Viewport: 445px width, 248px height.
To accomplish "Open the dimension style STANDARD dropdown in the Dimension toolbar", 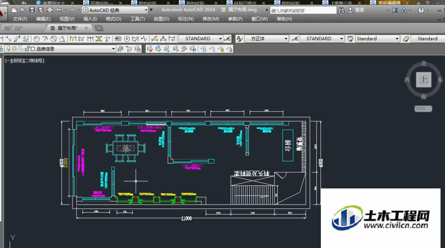I will tap(220, 39).
